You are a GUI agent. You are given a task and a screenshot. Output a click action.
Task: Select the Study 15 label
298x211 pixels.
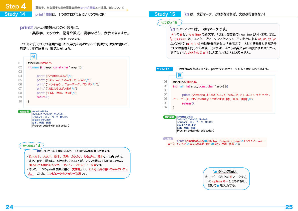[x=165, y=14]
